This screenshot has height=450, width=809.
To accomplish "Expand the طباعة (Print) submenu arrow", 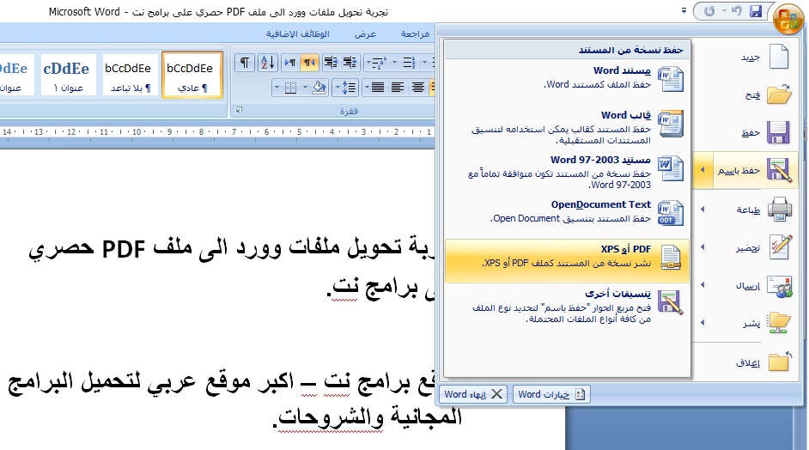I will click(x=703, y=210).
